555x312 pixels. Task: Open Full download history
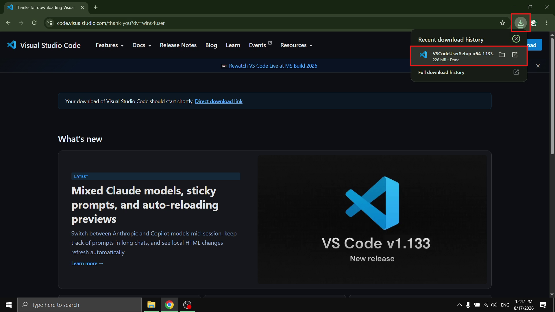(x=469, y=72)
